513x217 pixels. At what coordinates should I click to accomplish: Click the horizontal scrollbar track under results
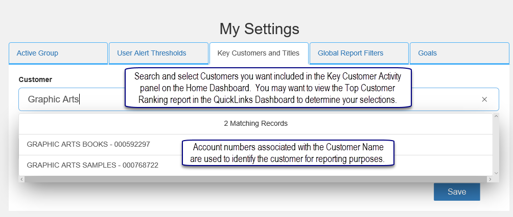pyautogui.click(x=256, y=179)
